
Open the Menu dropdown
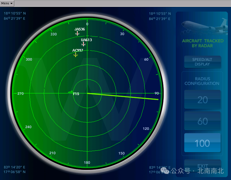tap(7, 3)
